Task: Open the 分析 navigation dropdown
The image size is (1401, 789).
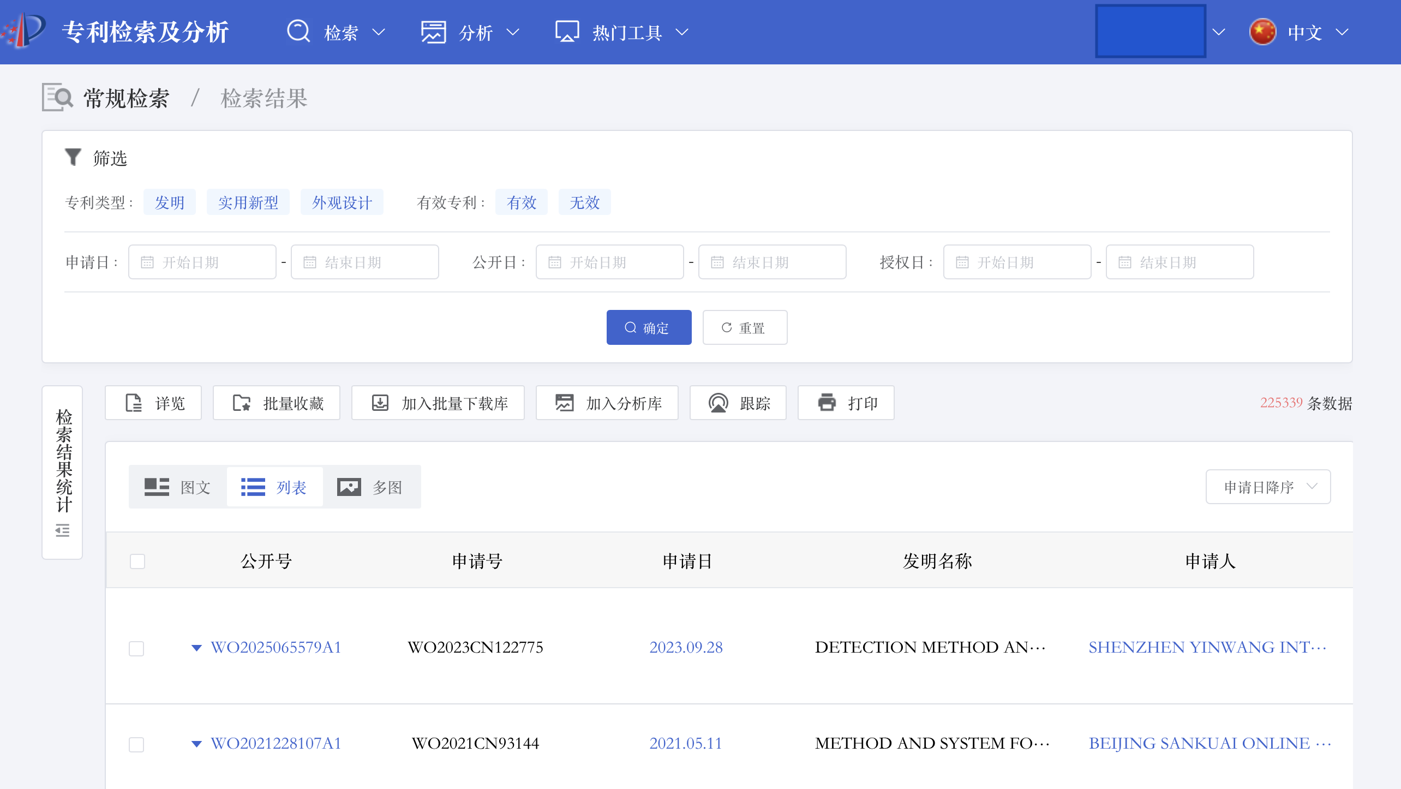Action: coord(471,32)
